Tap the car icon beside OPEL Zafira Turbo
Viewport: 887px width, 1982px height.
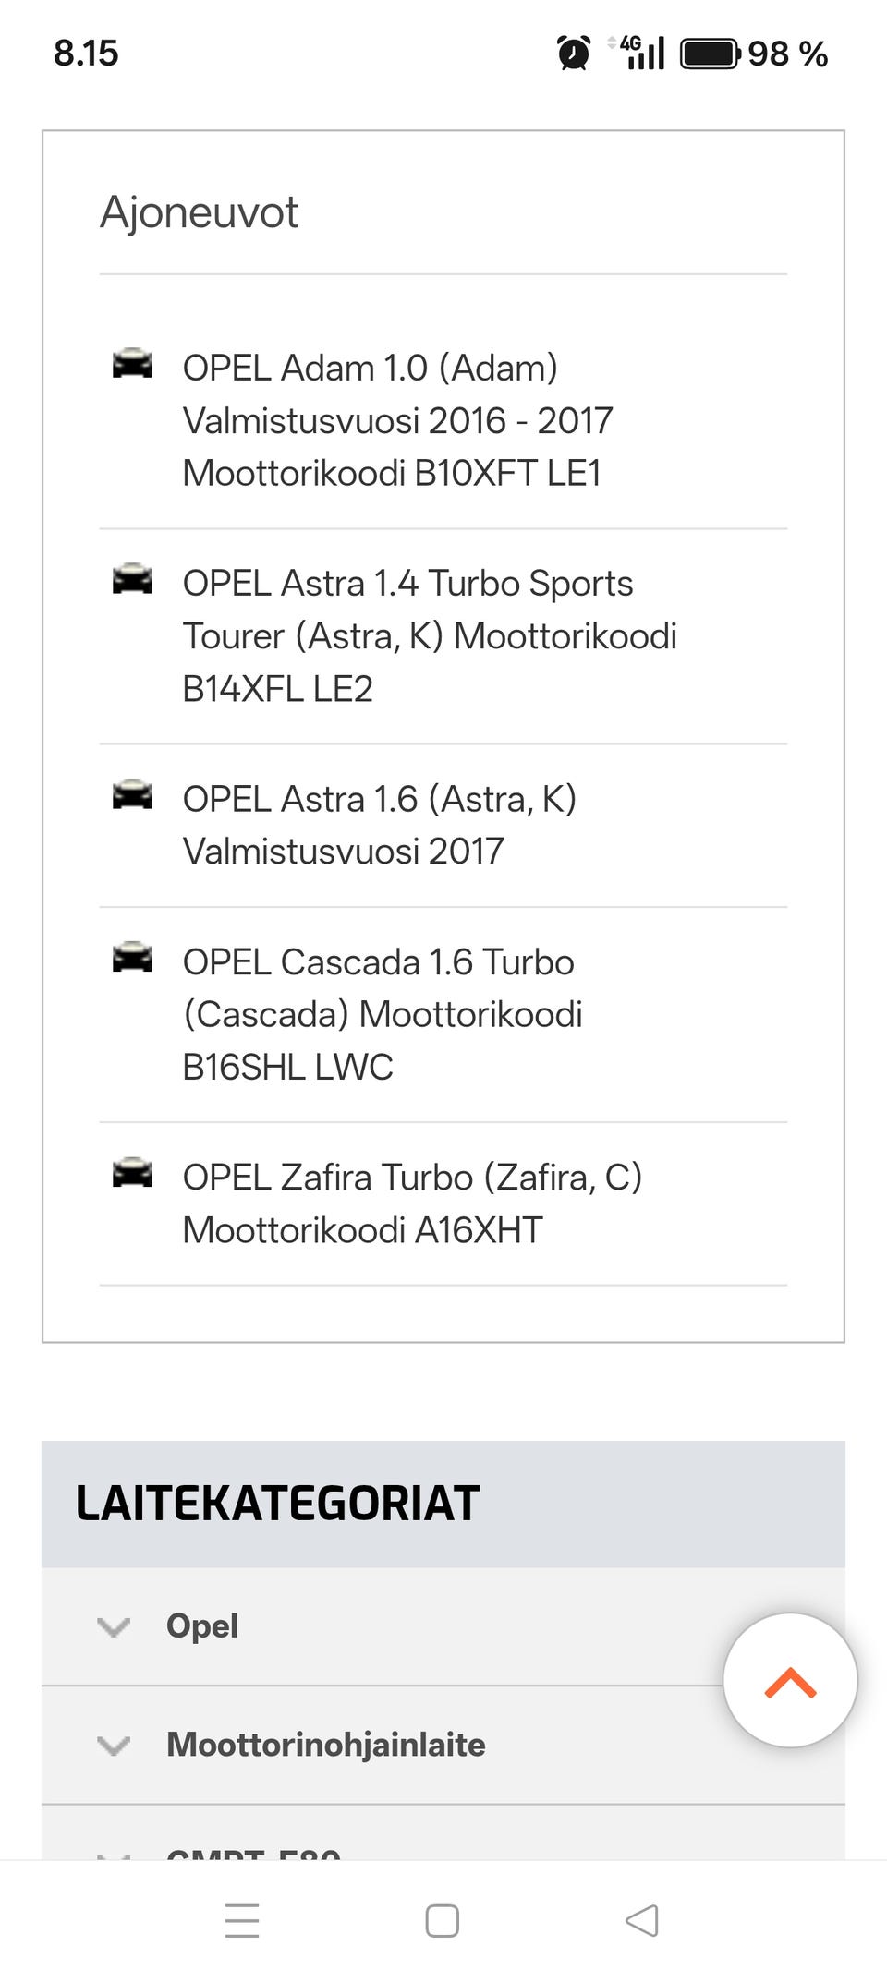click(132, 1173)
